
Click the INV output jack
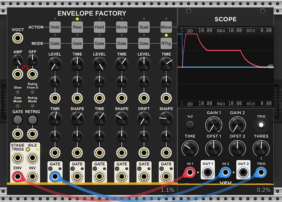[x=32, y=177]
